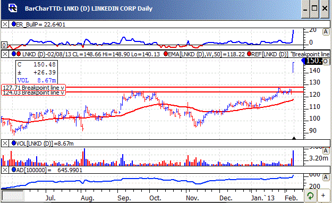Image resolution: width=332 pixels, height=203 pixels.
Task: Close the ER_BullP indicator pane
Action: pyautogui.click(x=5, y=24)
